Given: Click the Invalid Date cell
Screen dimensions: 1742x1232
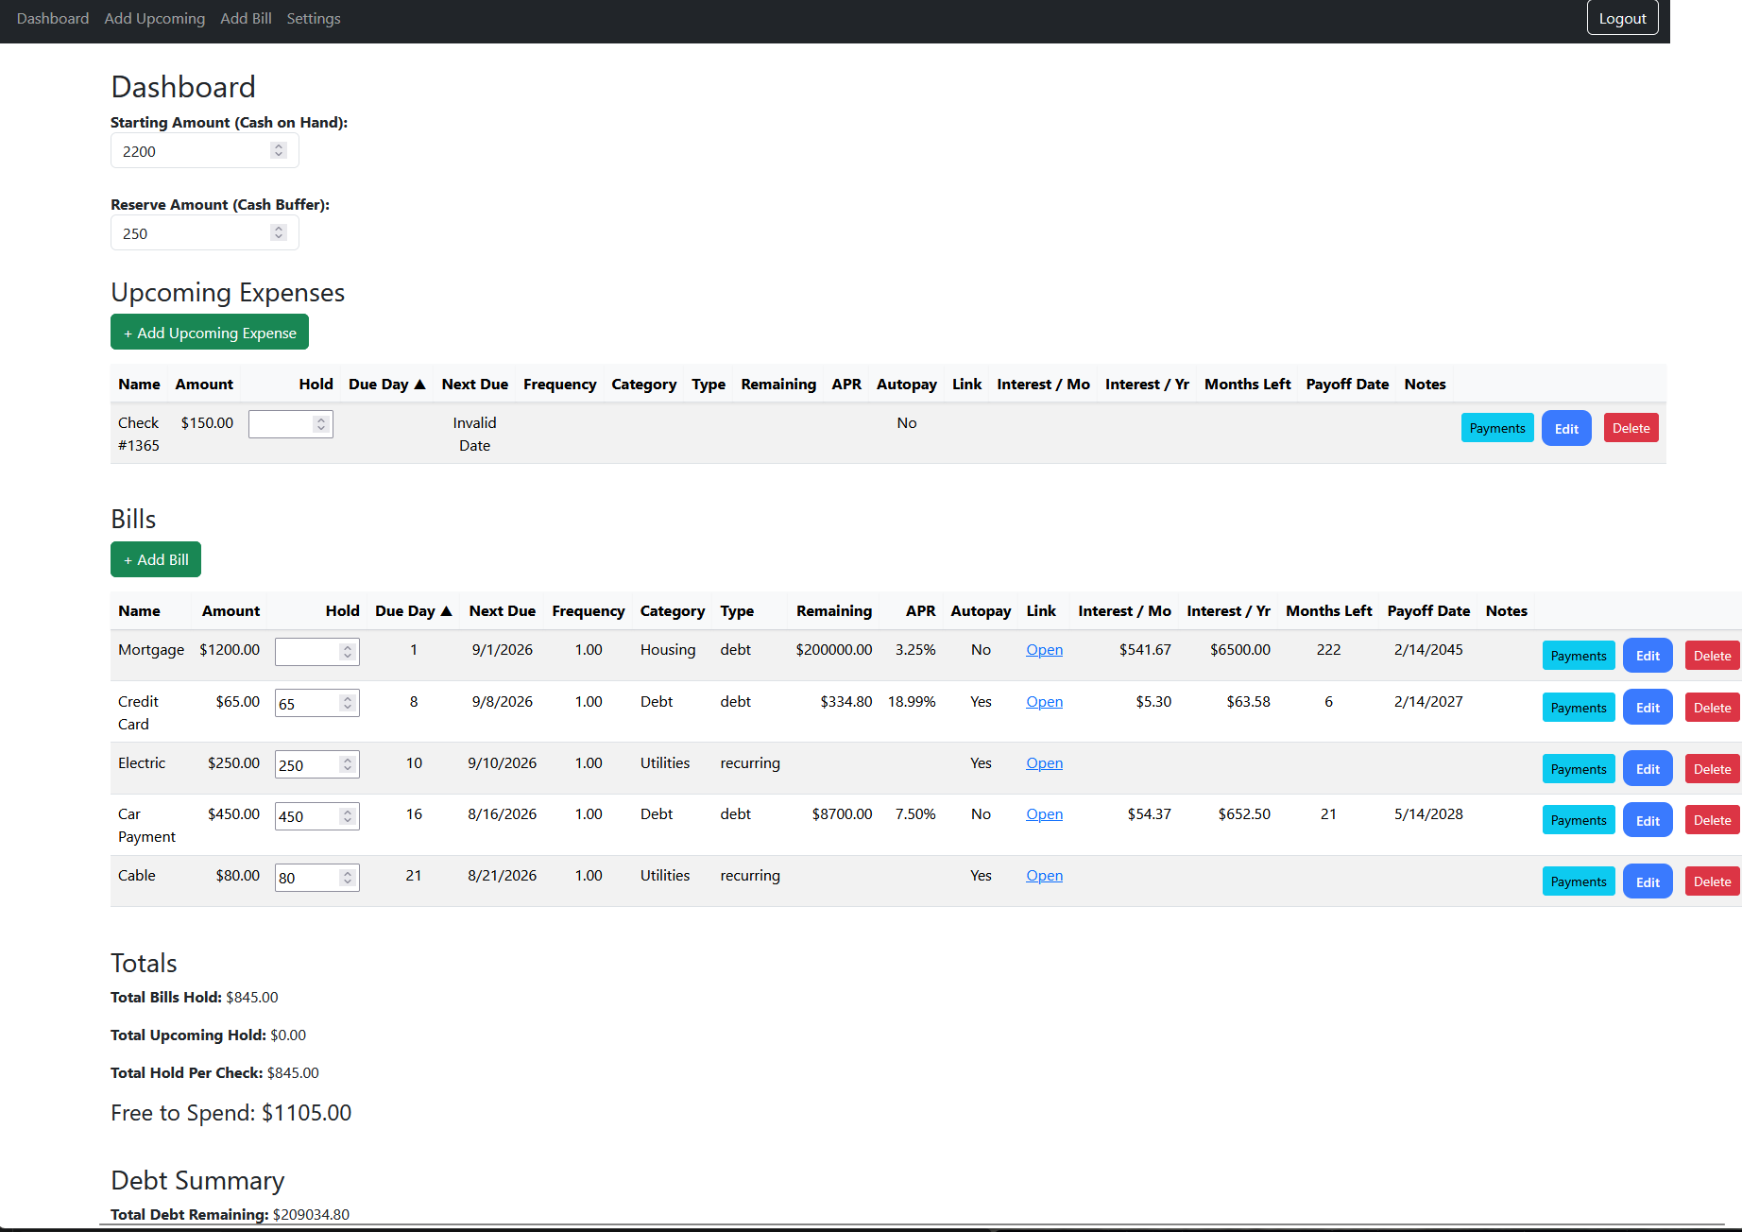Looking at the screenshot, I should coord(474,435).
